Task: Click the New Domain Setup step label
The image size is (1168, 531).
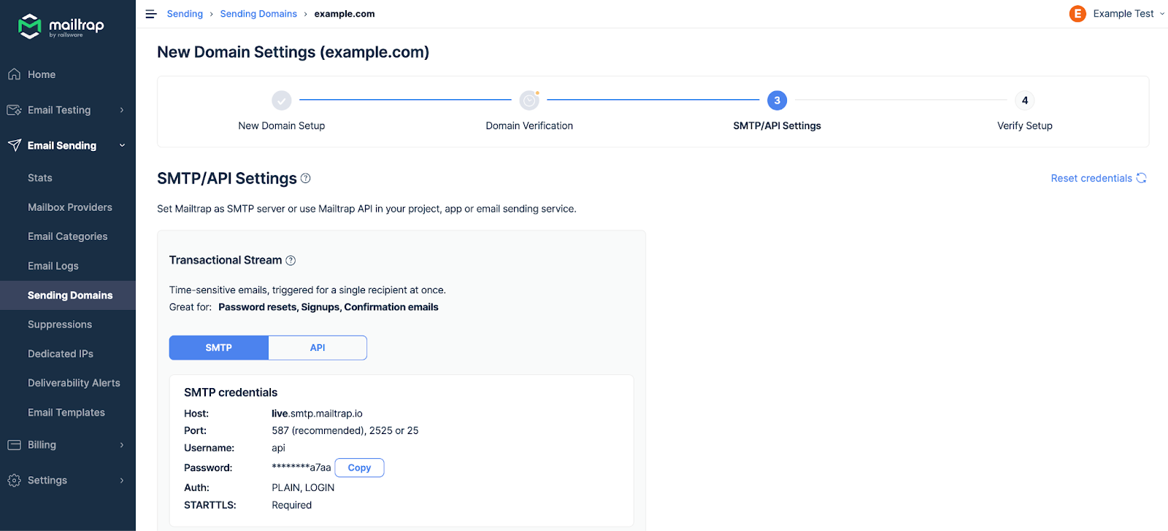Action: pos(282,125)
